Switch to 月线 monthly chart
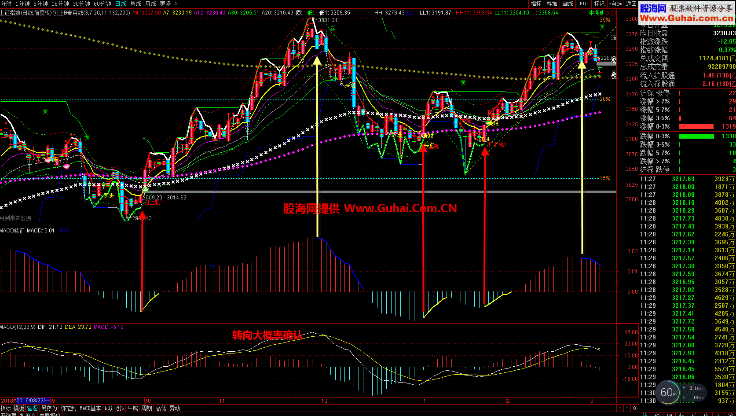The height and width of the screenshot is (416, 736). (x=150, y=4)
